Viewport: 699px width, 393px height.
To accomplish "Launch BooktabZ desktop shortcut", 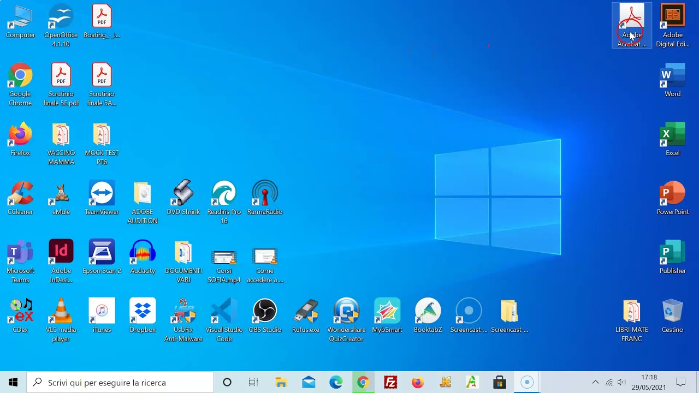I will 428,317.
